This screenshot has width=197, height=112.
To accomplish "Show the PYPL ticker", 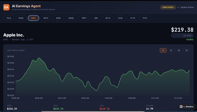I will coord(145,18).
